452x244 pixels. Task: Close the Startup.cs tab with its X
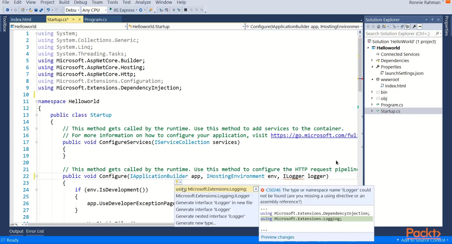80,19
